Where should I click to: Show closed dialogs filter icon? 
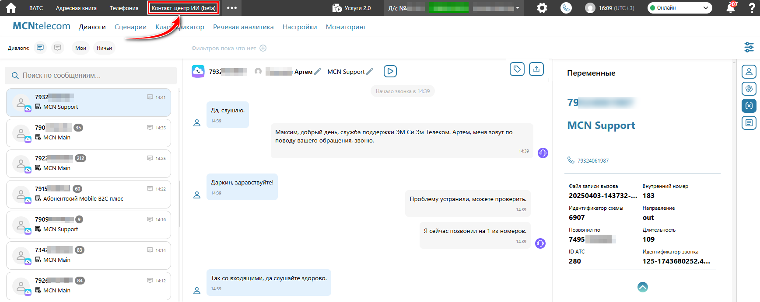[x=57, y=48]
